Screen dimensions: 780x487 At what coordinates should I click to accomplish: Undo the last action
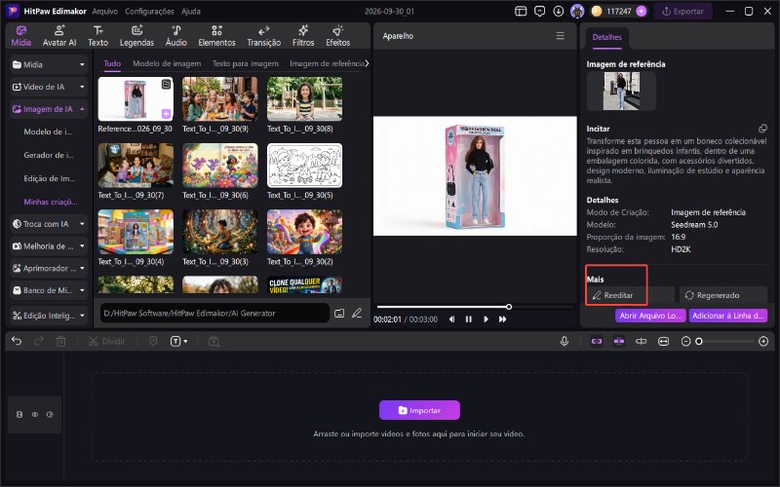(17, 342)
